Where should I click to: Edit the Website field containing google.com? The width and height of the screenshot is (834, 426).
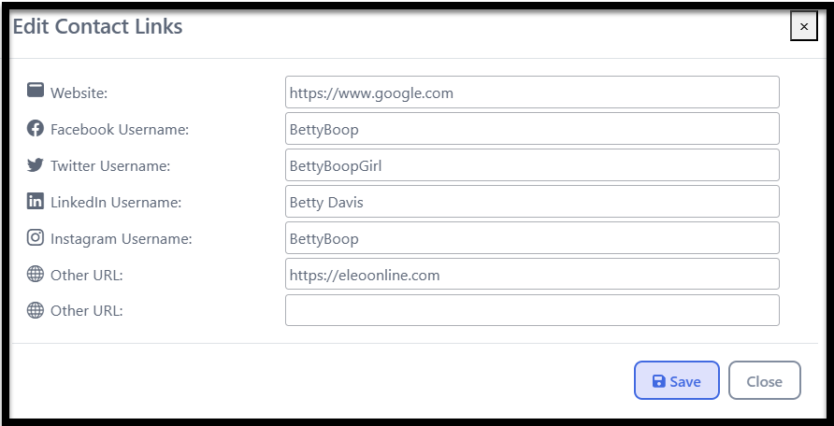tap(532, 92)
